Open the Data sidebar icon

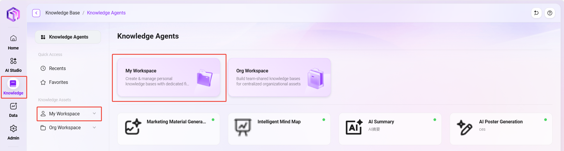click(x=13, y=106)
